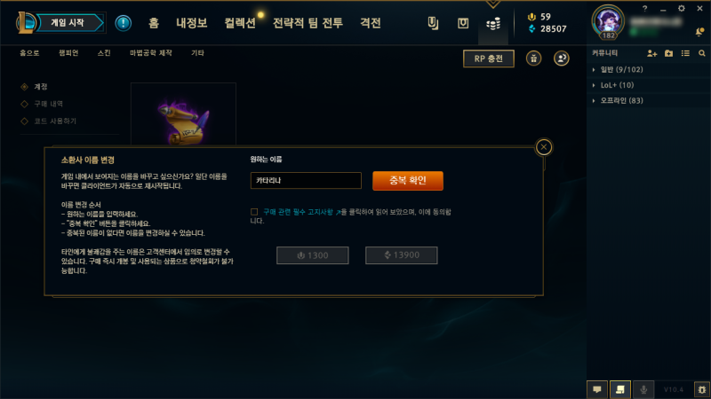Close the summoner name change dialog
Viewport: 711px width, 399px height.
coord(544,147)
